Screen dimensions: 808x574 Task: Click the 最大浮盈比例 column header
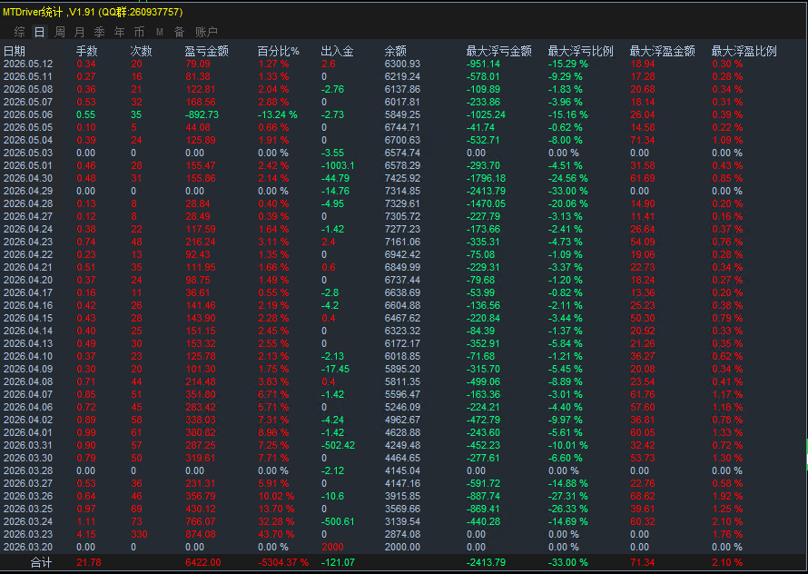point(744,51)
